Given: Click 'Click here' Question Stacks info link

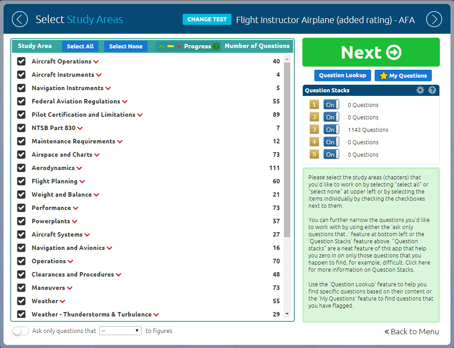Looking at the screenshot, I should 418,262.
